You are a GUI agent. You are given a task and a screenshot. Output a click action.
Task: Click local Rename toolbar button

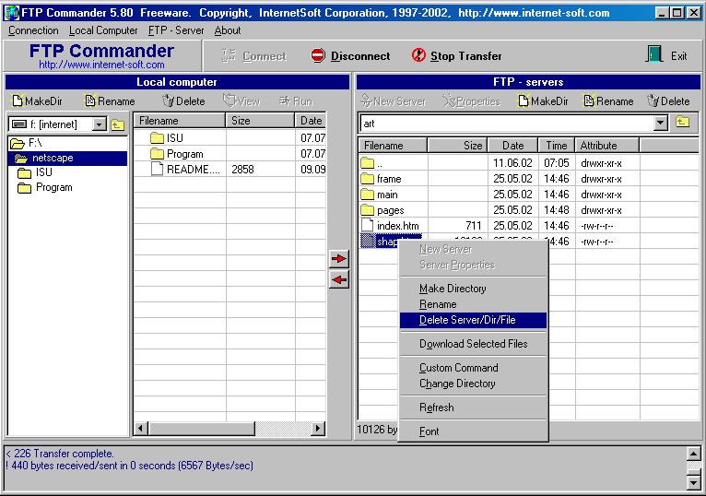point(111,100)
